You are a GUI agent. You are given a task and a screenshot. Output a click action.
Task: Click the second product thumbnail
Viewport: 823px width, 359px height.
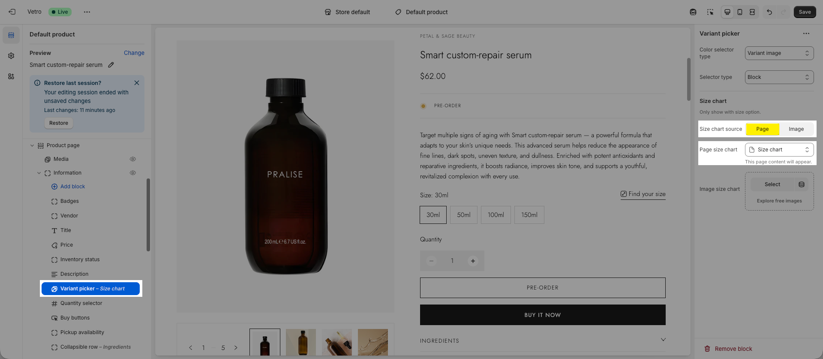[x=301, y=342]
